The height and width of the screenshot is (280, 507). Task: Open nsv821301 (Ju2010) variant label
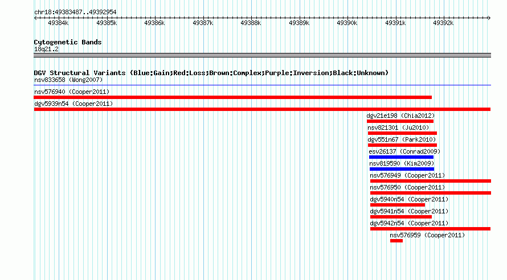click(x=398, y=127)
